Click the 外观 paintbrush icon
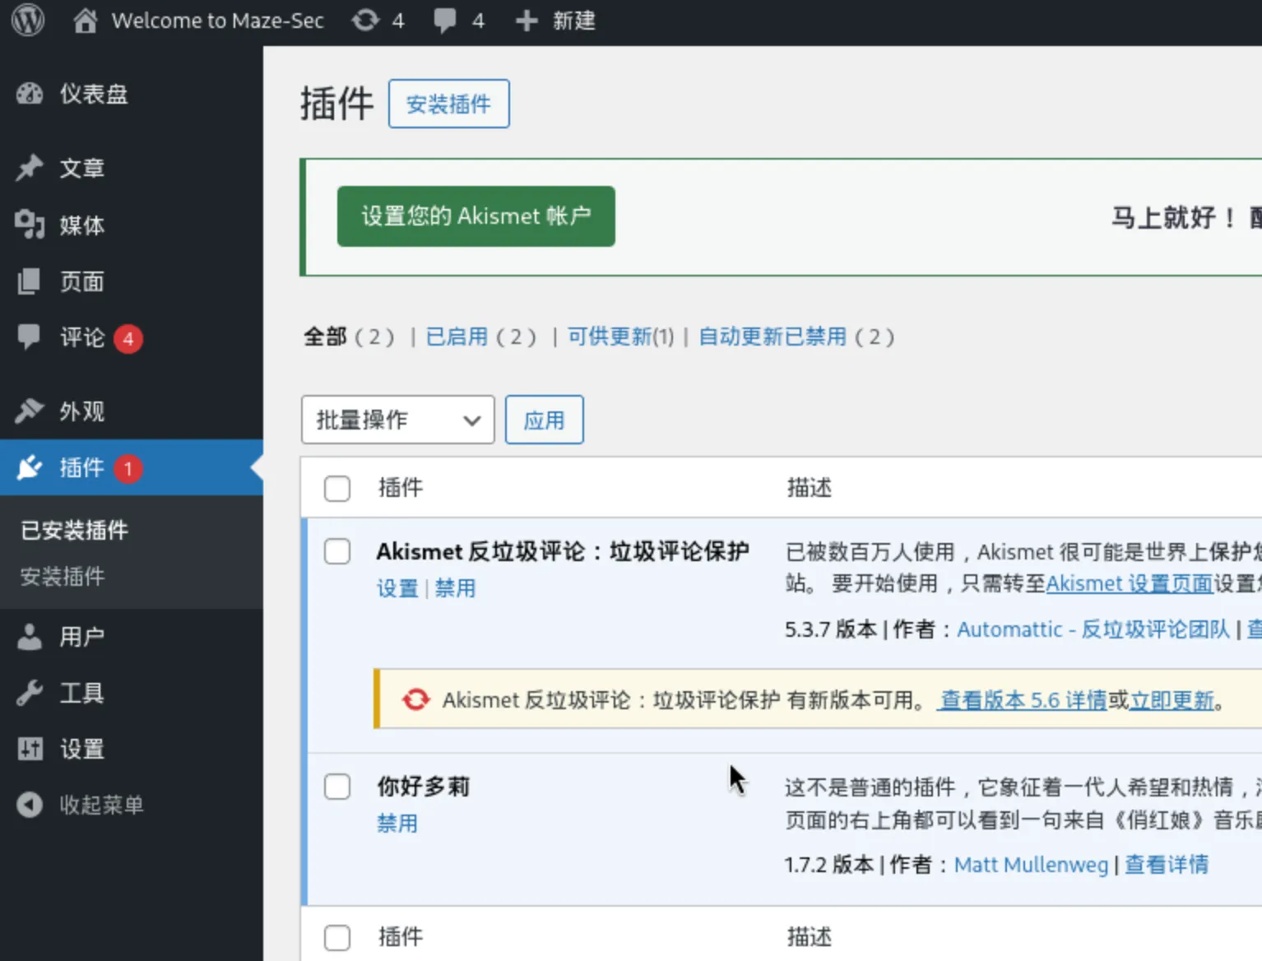 [30, 411]
